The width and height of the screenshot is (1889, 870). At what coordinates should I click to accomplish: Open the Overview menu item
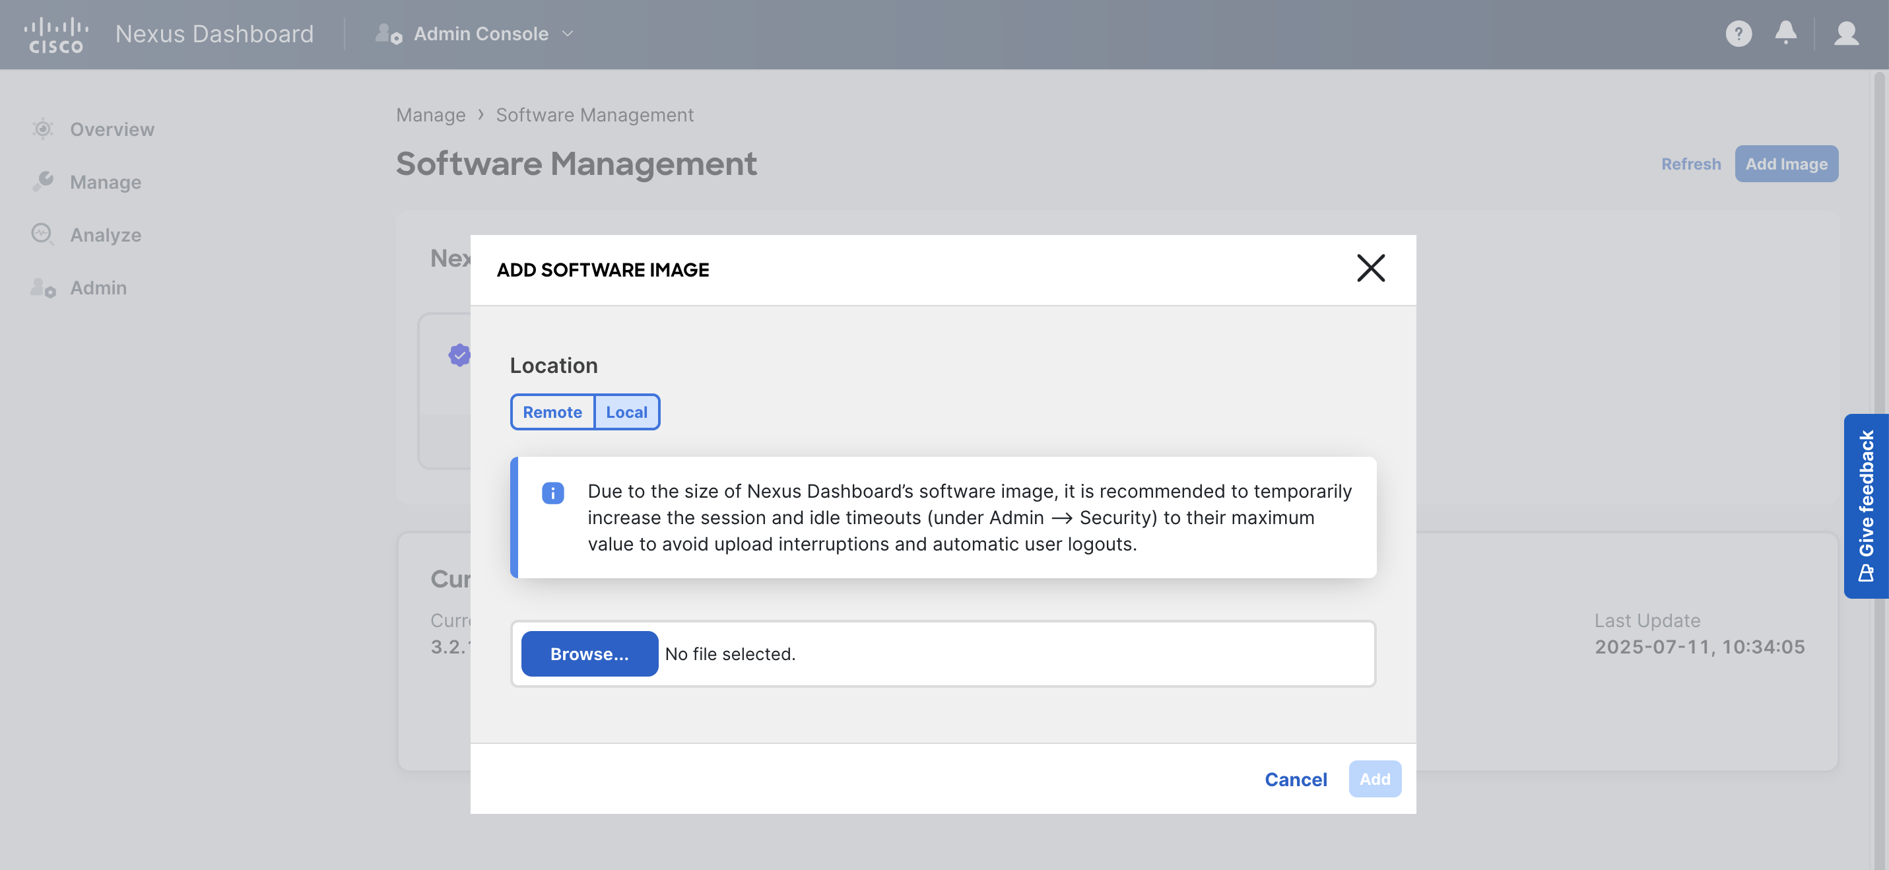pos(92,129)
